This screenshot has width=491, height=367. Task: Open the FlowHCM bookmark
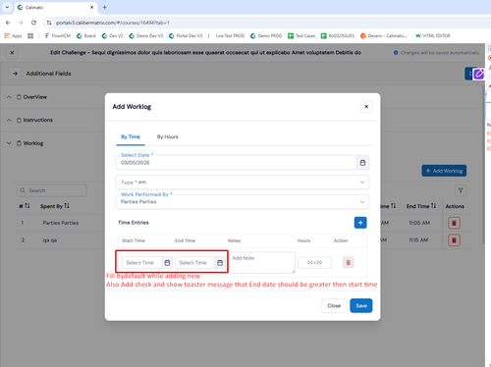coord(57,36)
